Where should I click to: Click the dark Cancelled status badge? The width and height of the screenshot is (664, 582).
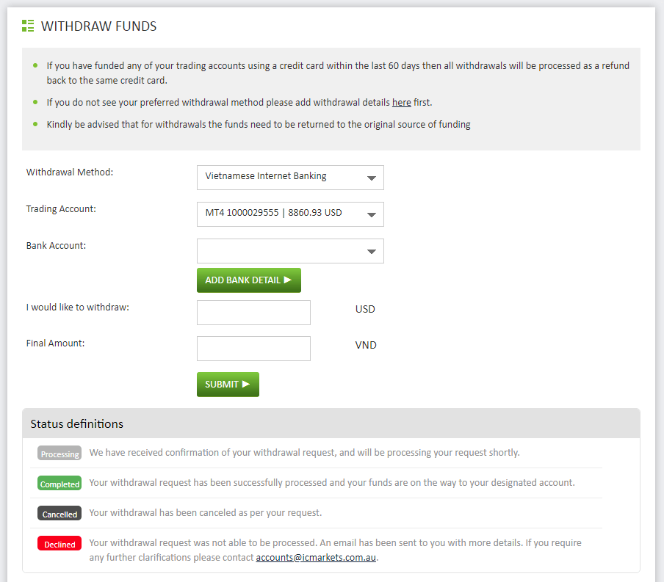pyautogui.click(x=59, y=514)
